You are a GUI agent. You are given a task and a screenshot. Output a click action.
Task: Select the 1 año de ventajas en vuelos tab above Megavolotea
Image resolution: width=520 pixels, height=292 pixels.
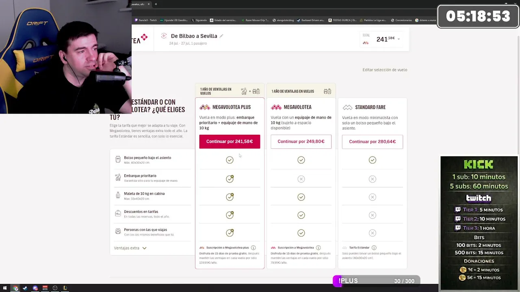coord(301,91)
